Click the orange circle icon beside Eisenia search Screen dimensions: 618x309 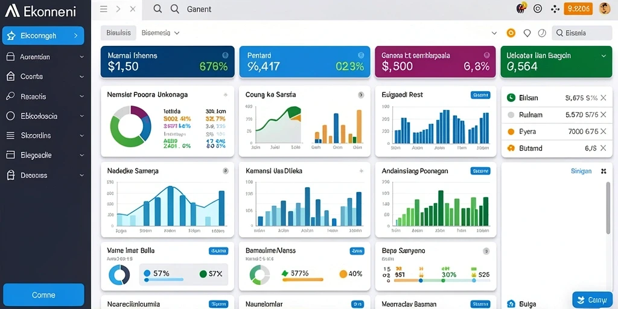point(511,33)
